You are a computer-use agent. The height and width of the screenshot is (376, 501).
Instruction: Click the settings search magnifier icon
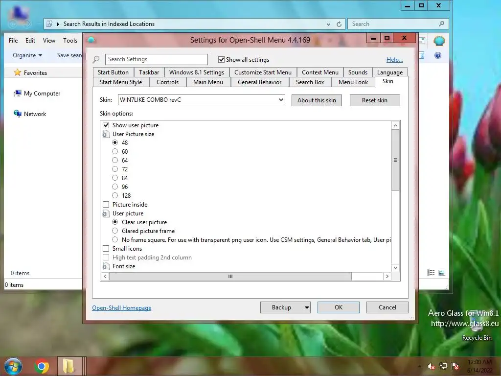pyautogui.click(x=96, y=59)
